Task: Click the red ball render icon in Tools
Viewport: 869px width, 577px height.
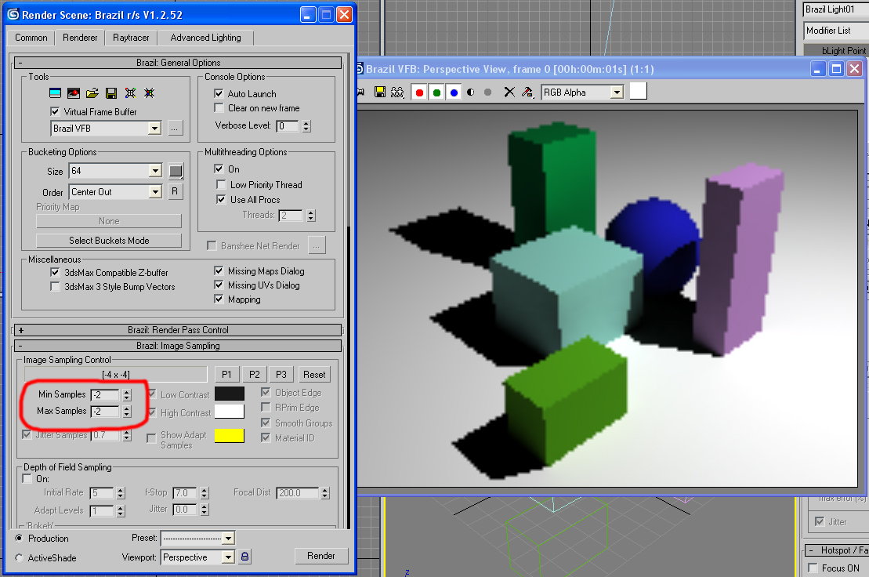Action: 73,93
